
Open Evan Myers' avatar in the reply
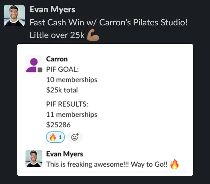click(x=34, y=159)
